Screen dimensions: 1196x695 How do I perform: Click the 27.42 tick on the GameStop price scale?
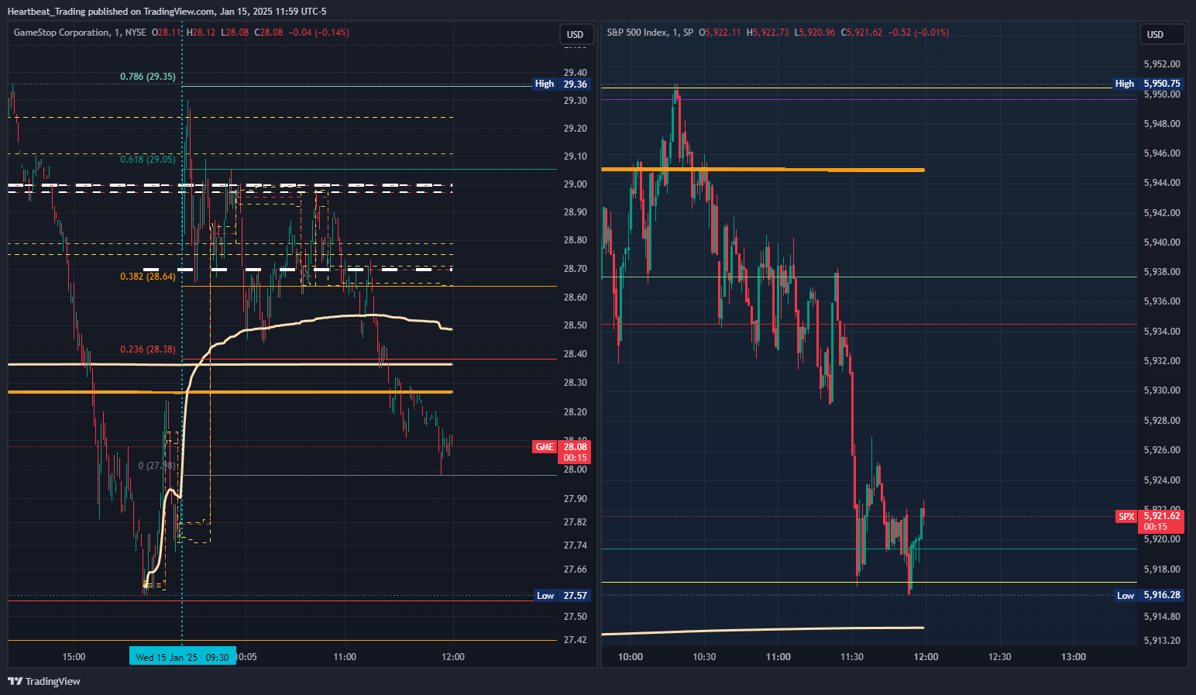coord(575,640)
